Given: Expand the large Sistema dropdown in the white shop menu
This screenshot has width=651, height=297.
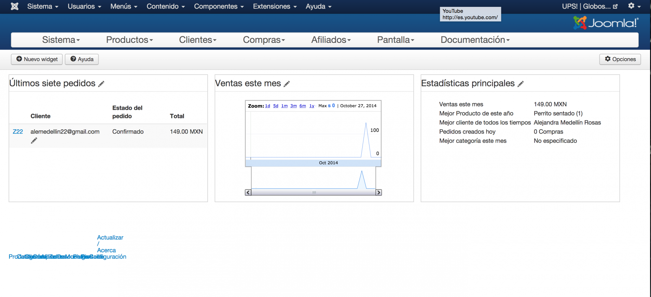Looking at the screenshot, I should 61,40.
